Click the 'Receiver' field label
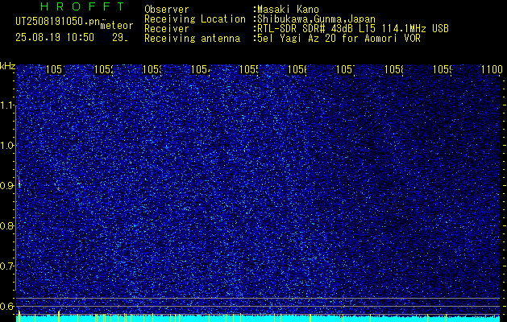The height and width of the screenshot is (322, 507). point(167,29)
